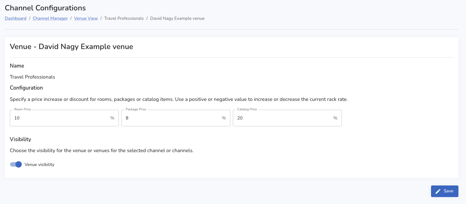Click the pencil icon on the Save button
This screenshot has height=204, width=466.
[x=438, y=191]
